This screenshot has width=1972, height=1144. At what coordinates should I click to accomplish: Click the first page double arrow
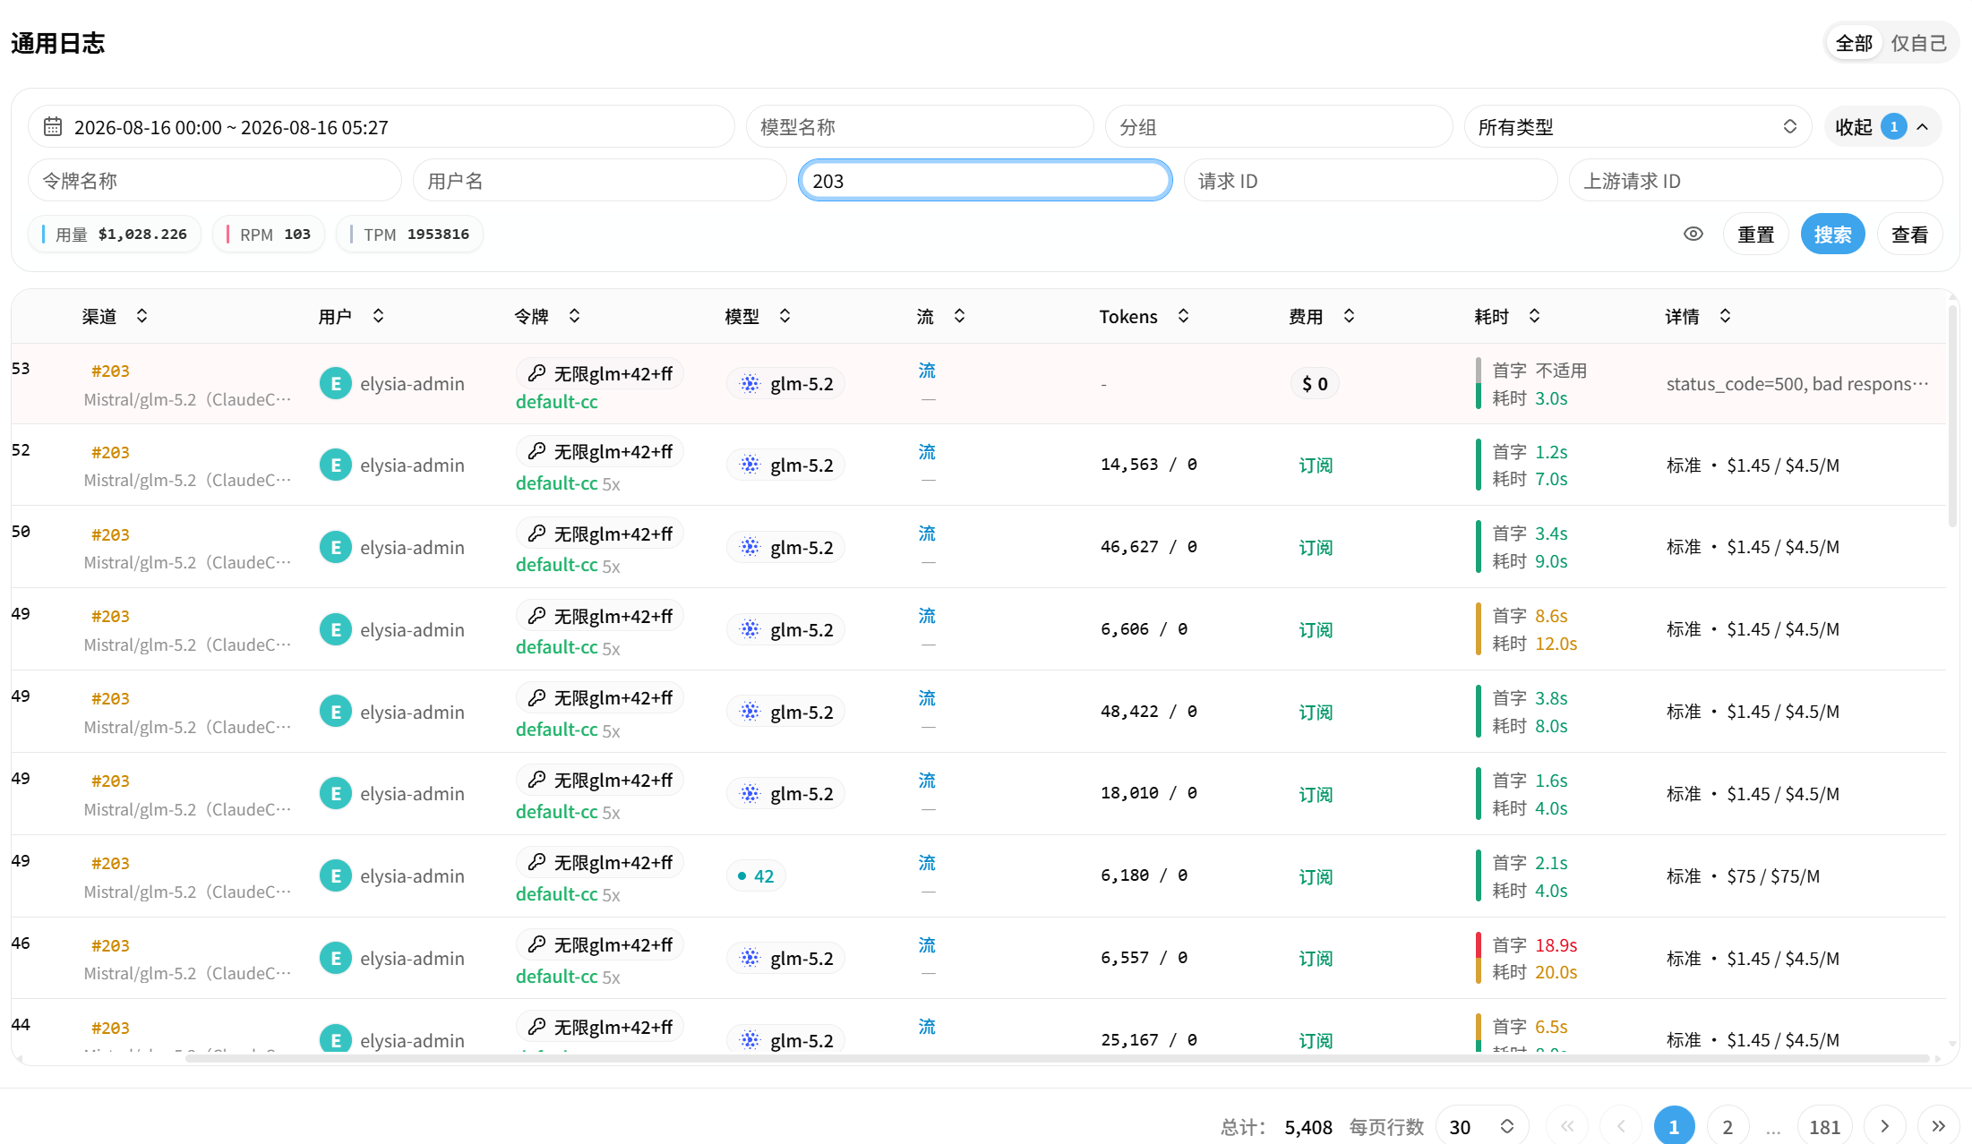1567,1126
